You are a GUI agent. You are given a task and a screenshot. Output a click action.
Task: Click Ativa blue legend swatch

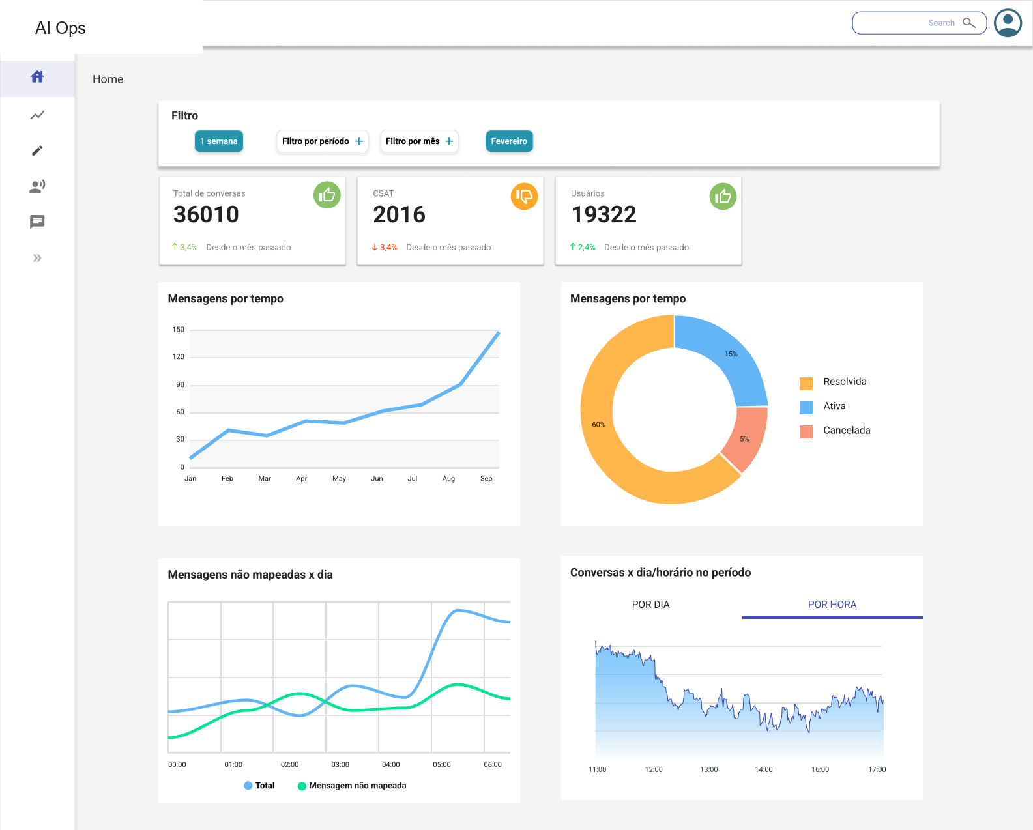click(806, 407)
